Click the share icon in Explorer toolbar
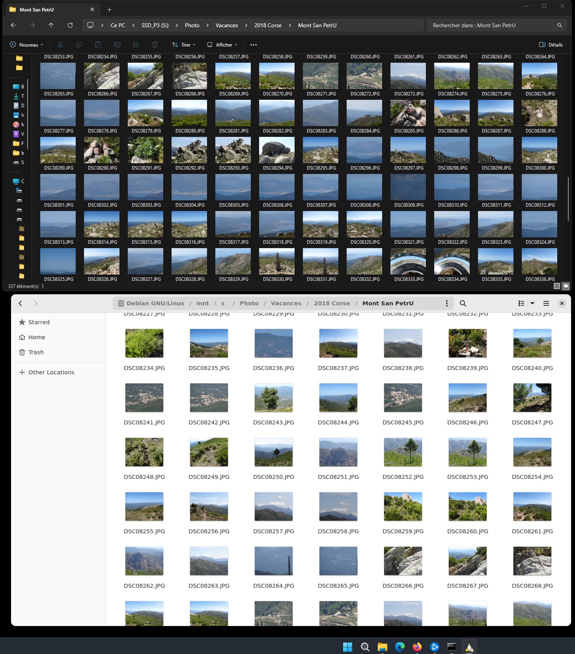 136,45
